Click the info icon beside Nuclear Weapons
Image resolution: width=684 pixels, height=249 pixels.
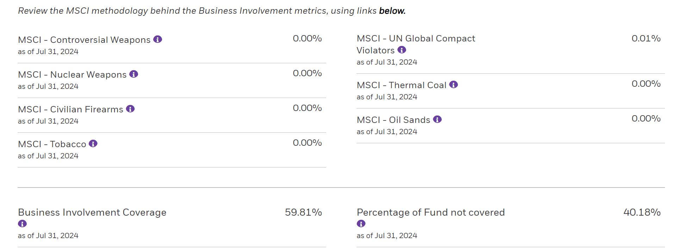pos(133,74)
